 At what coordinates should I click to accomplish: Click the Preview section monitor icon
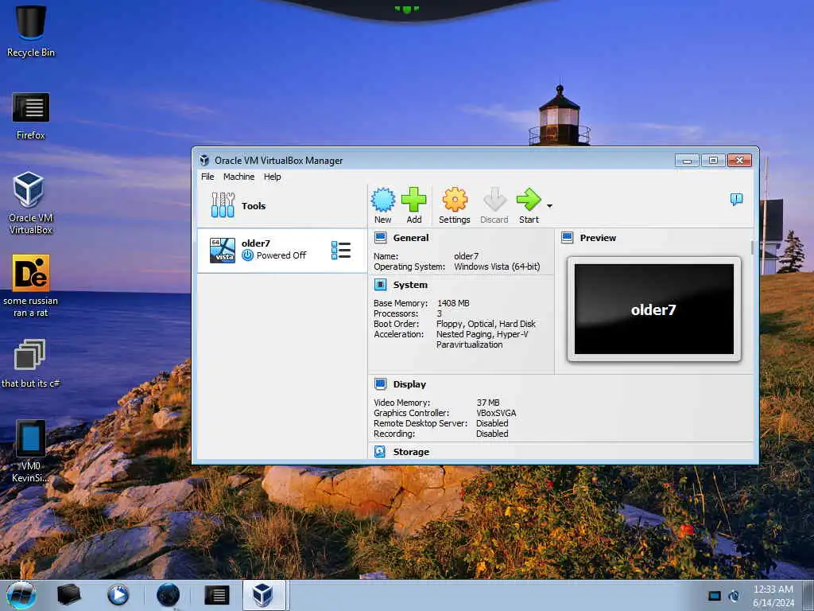click(568, 238)
